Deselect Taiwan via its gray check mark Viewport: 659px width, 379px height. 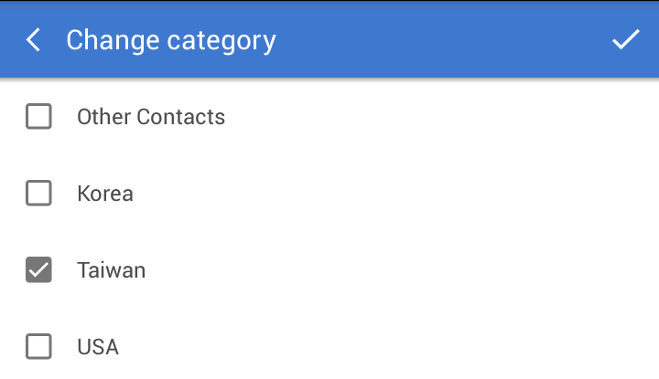tap(38, 270)
